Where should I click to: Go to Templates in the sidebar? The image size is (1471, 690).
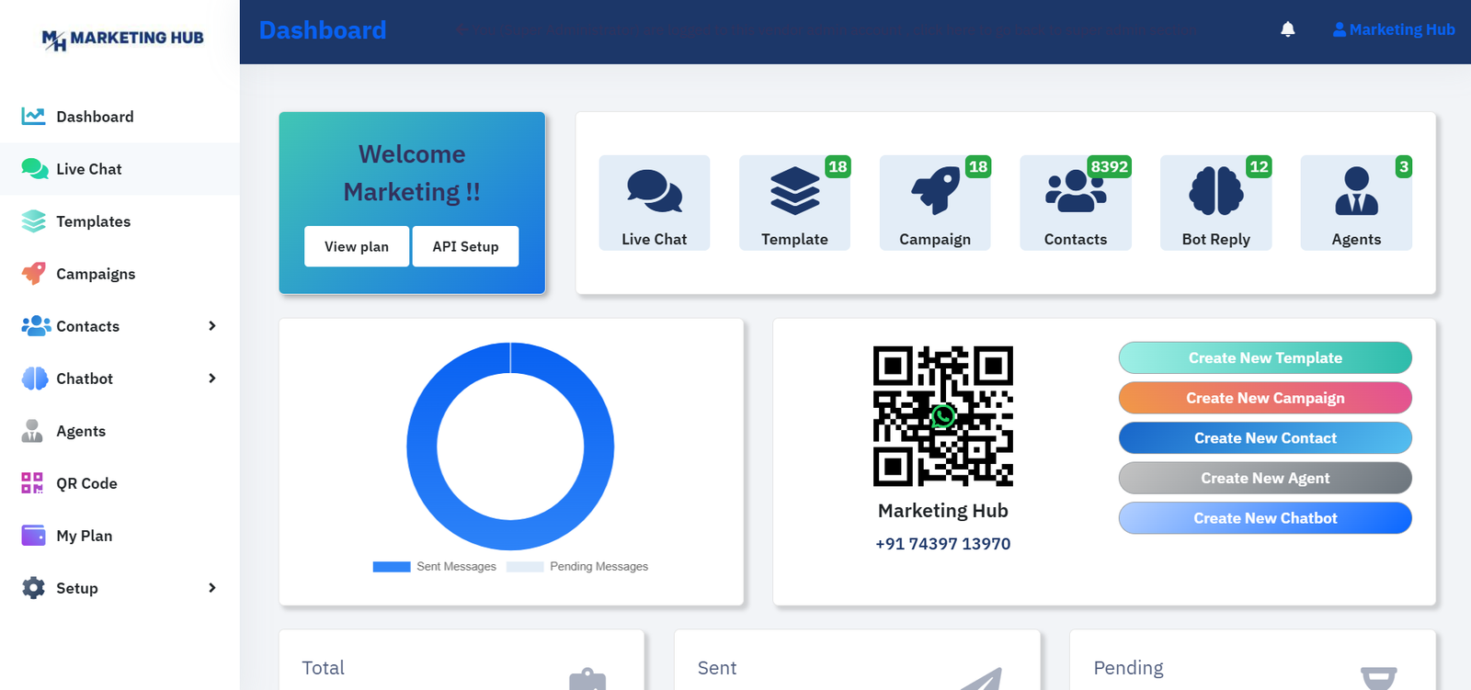tap(93, 221)
